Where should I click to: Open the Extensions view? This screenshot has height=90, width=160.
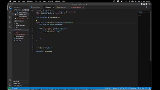[x=10, y=27]
